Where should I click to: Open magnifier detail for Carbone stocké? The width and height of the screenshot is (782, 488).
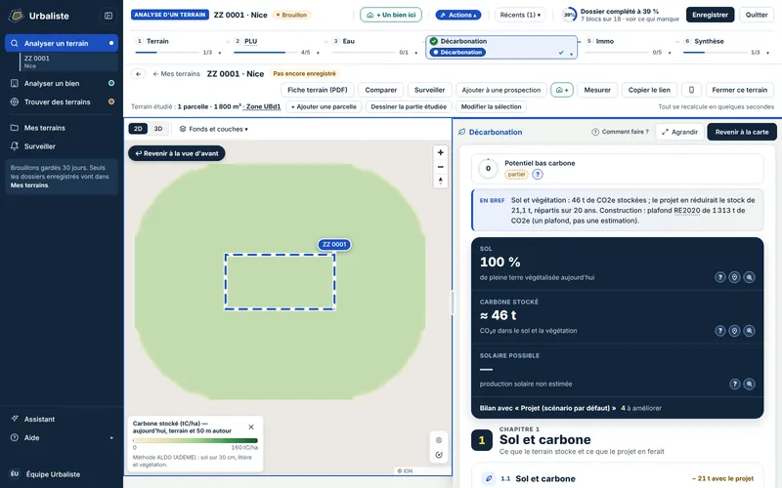click(x=749, y=331)
